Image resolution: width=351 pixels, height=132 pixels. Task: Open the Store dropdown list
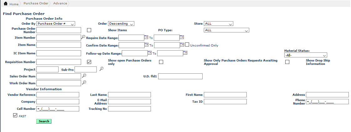(x=218, y=24)
